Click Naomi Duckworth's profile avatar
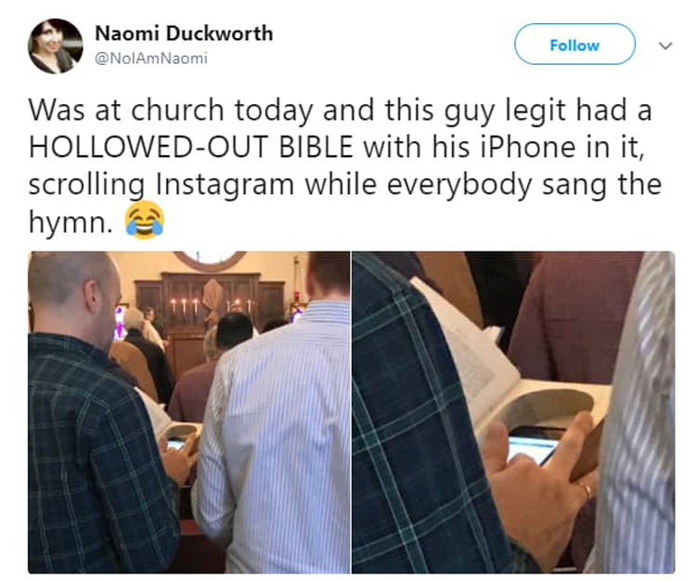The height and width of the screenshot is (582, 696). (x=56, y=46)
